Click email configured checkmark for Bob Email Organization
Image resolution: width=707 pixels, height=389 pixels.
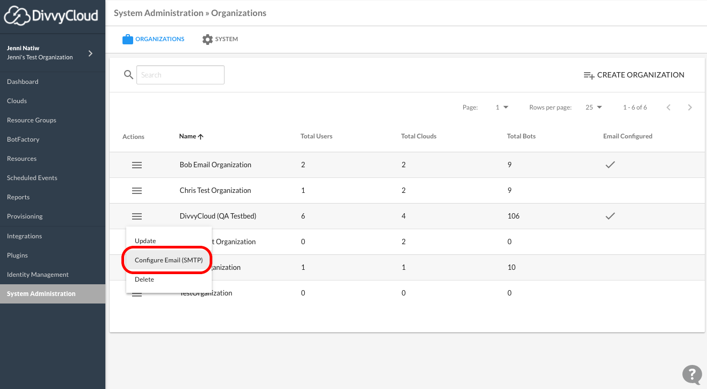[x=610, y=165]
